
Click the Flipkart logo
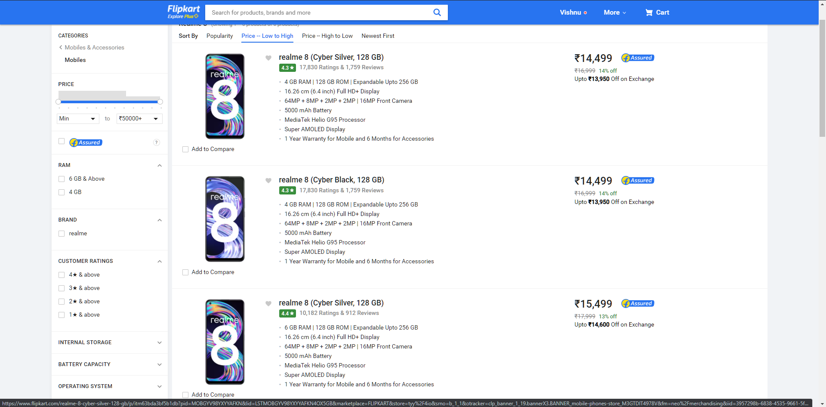[x=184, y=9]
